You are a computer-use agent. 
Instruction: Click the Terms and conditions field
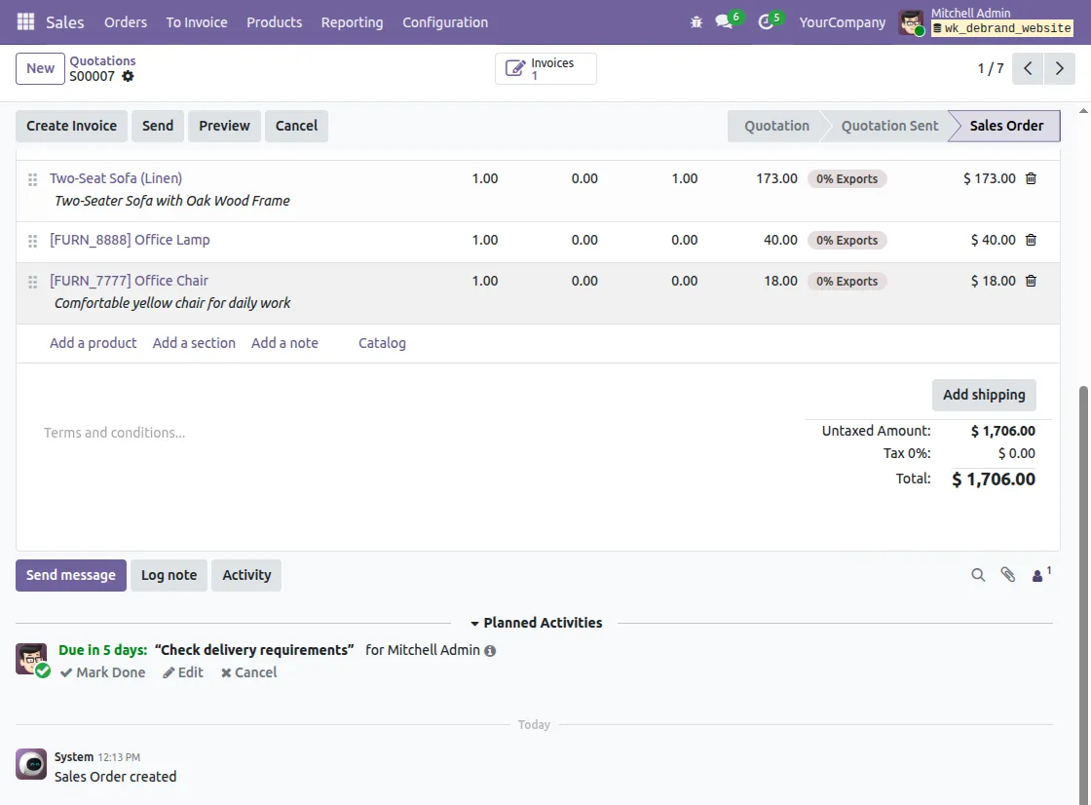(114, 432)
